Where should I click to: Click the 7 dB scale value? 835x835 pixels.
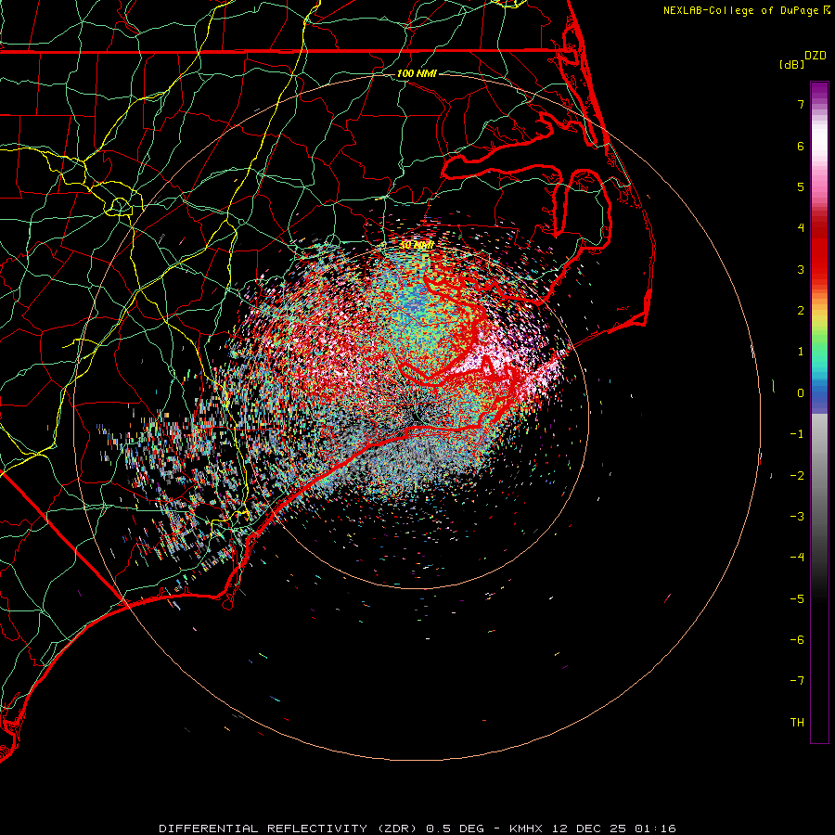[x=801, y=104]
